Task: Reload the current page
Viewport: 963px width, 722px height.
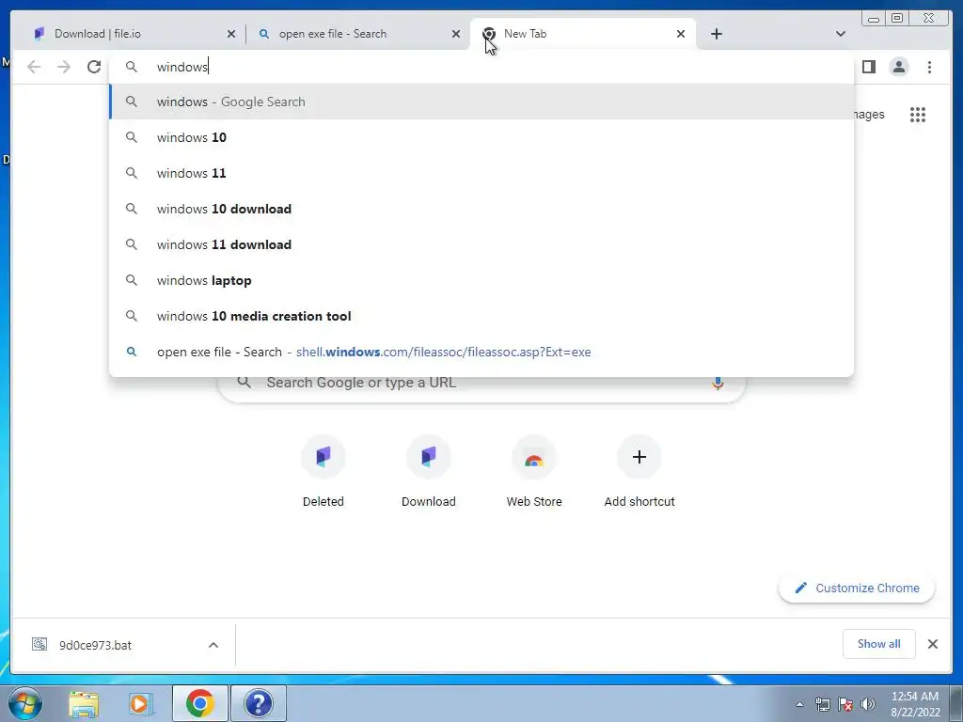Action: point(94,67)
